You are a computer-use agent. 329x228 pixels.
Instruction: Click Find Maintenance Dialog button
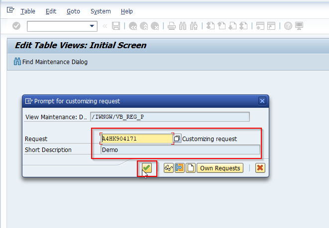pyautogui.click(x=51, y=62)
